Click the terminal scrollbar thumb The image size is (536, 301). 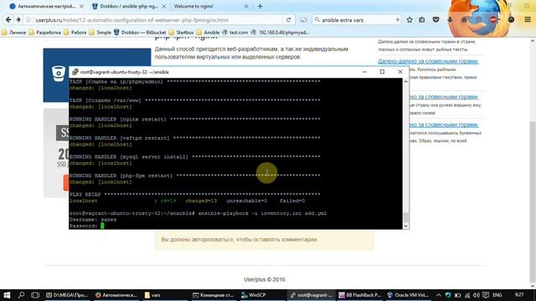click(405, 217)
